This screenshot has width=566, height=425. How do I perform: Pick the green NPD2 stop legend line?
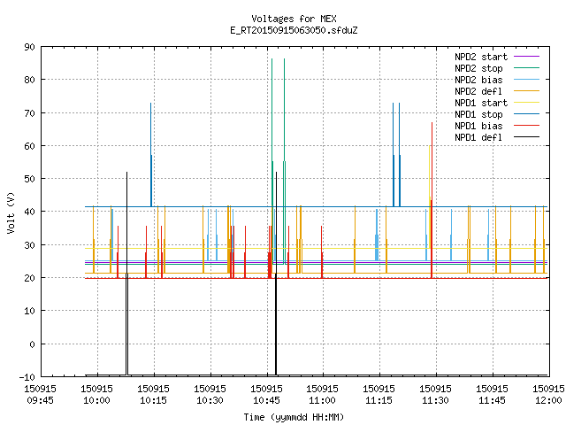526,68
